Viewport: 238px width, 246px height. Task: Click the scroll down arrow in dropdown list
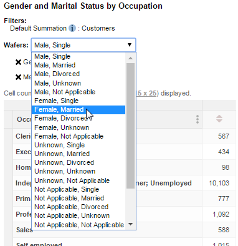click(130, 224)
